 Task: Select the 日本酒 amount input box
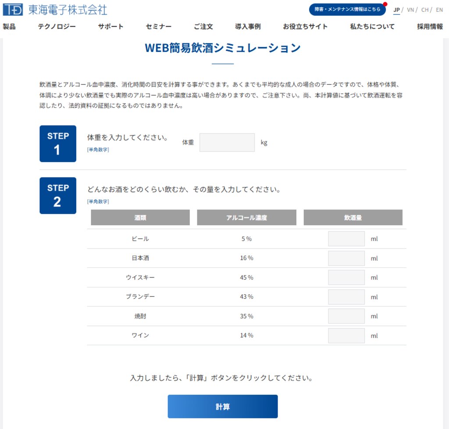click(x=346, y=258)
